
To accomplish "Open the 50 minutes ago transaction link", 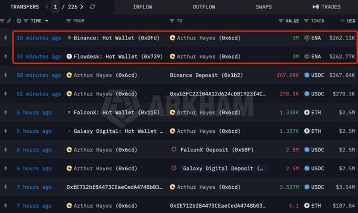I will (39, 75).
